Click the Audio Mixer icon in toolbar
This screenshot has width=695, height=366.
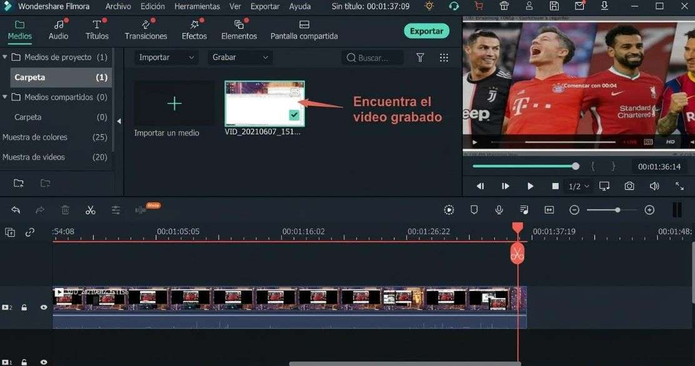[x=524, y=210]
